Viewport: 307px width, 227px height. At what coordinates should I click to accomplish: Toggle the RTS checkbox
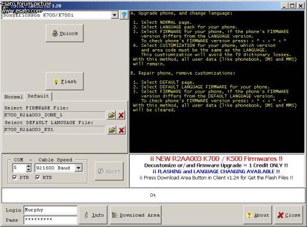pyautogui.click(x=38, y=178)
